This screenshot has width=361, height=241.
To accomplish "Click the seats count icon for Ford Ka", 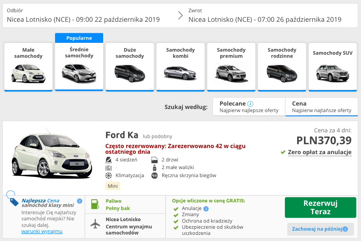I will [x=110, y=160].
